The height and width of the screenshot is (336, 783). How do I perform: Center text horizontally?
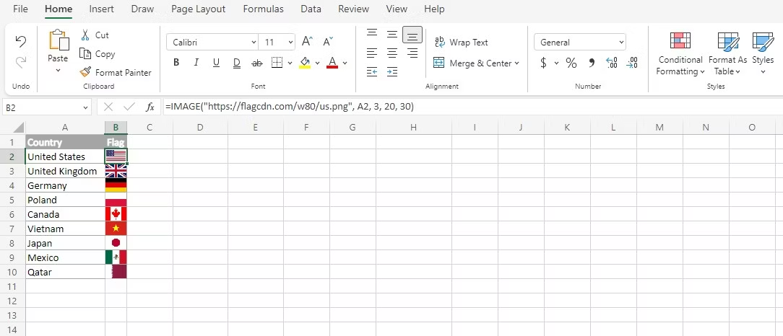(392, 53)
